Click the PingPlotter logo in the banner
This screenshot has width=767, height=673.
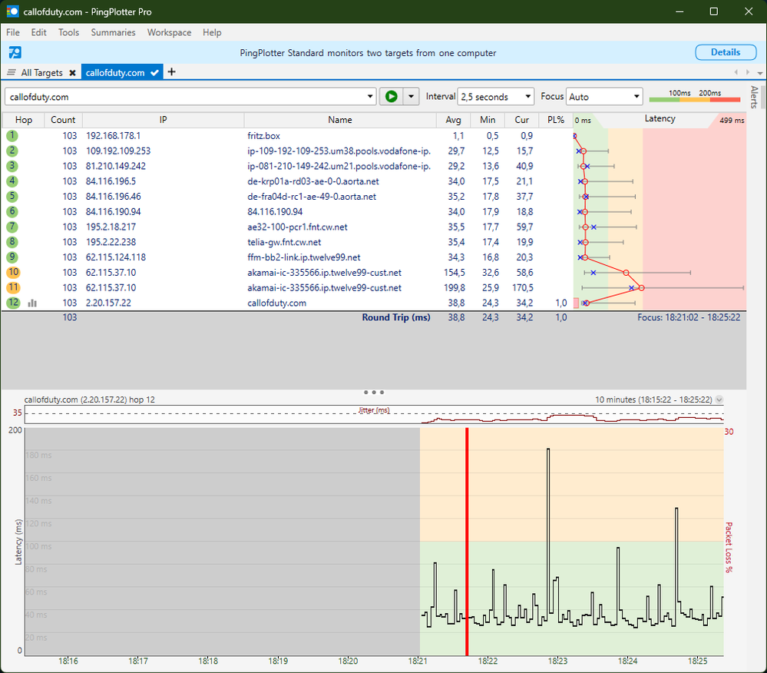pyautogui.click(x=15, y=53)
